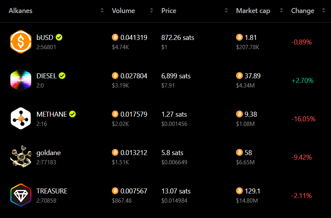
Task: Click bitcoin icon beside volume 0.017579
Action: point(115,114)
